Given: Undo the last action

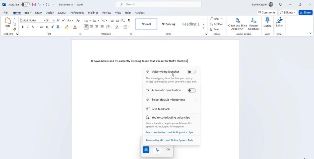Looking at the screenshot, I should 40,4.
